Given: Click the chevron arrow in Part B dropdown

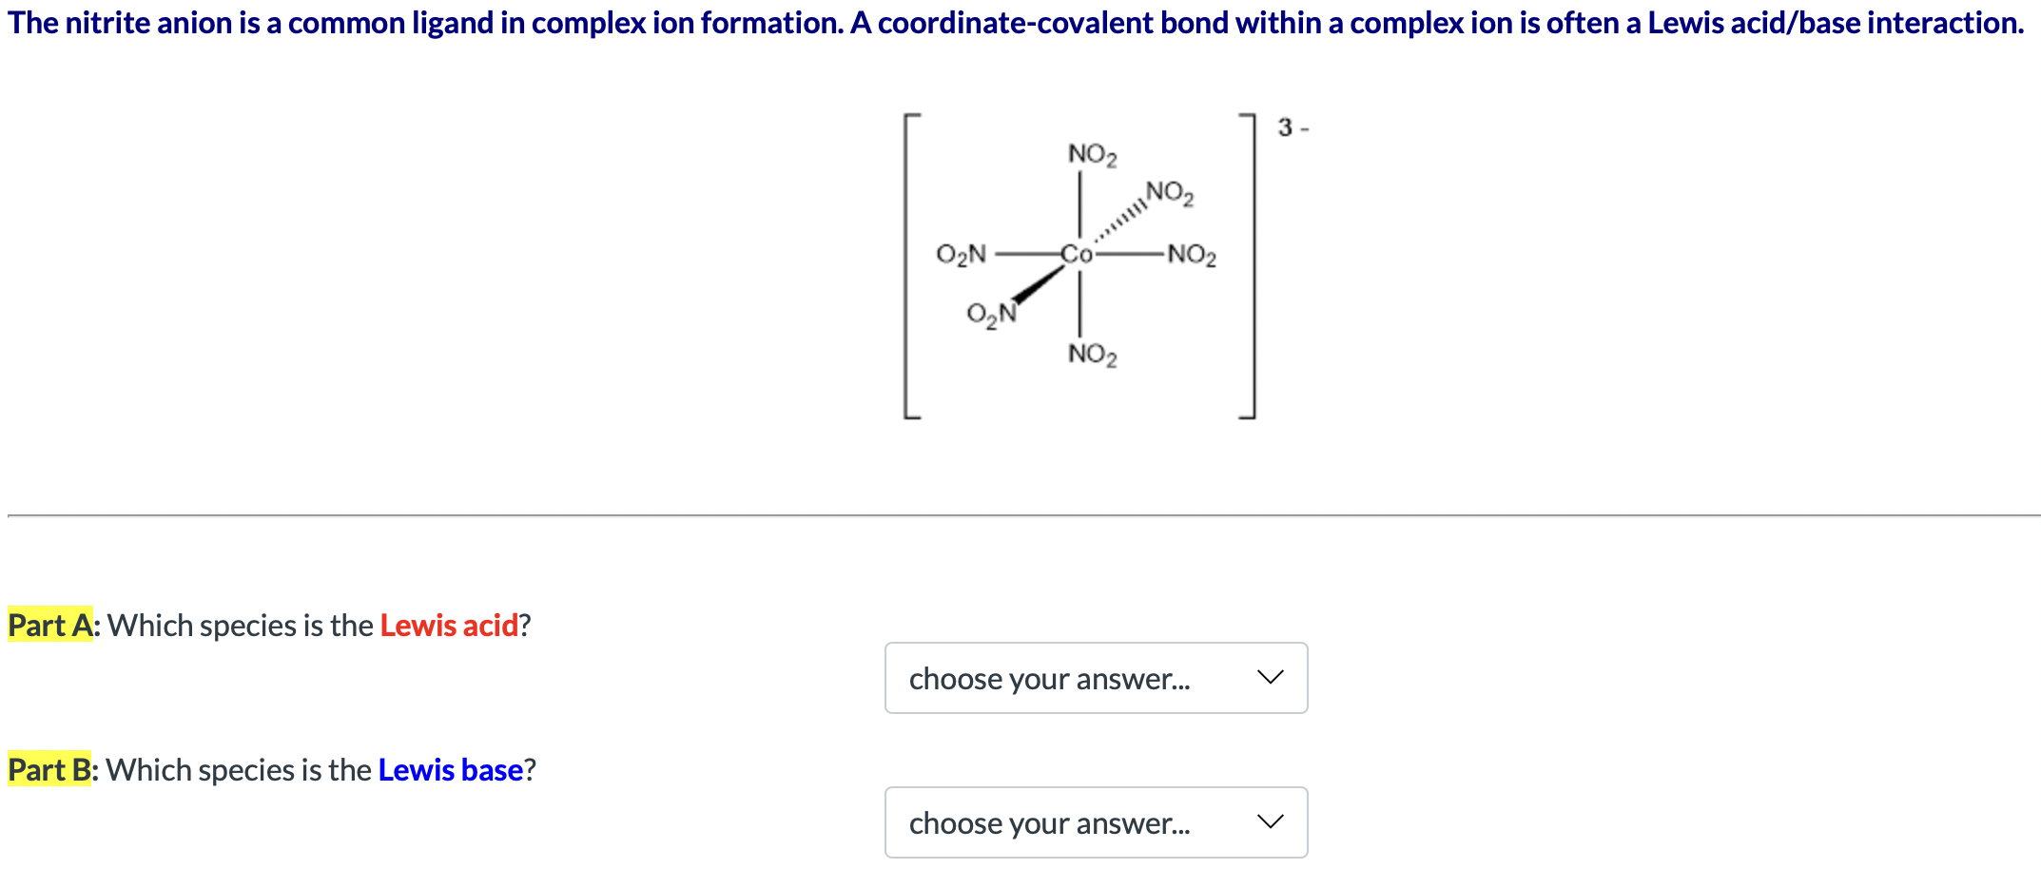Looking at the screenshot, I should [1270, 821].
